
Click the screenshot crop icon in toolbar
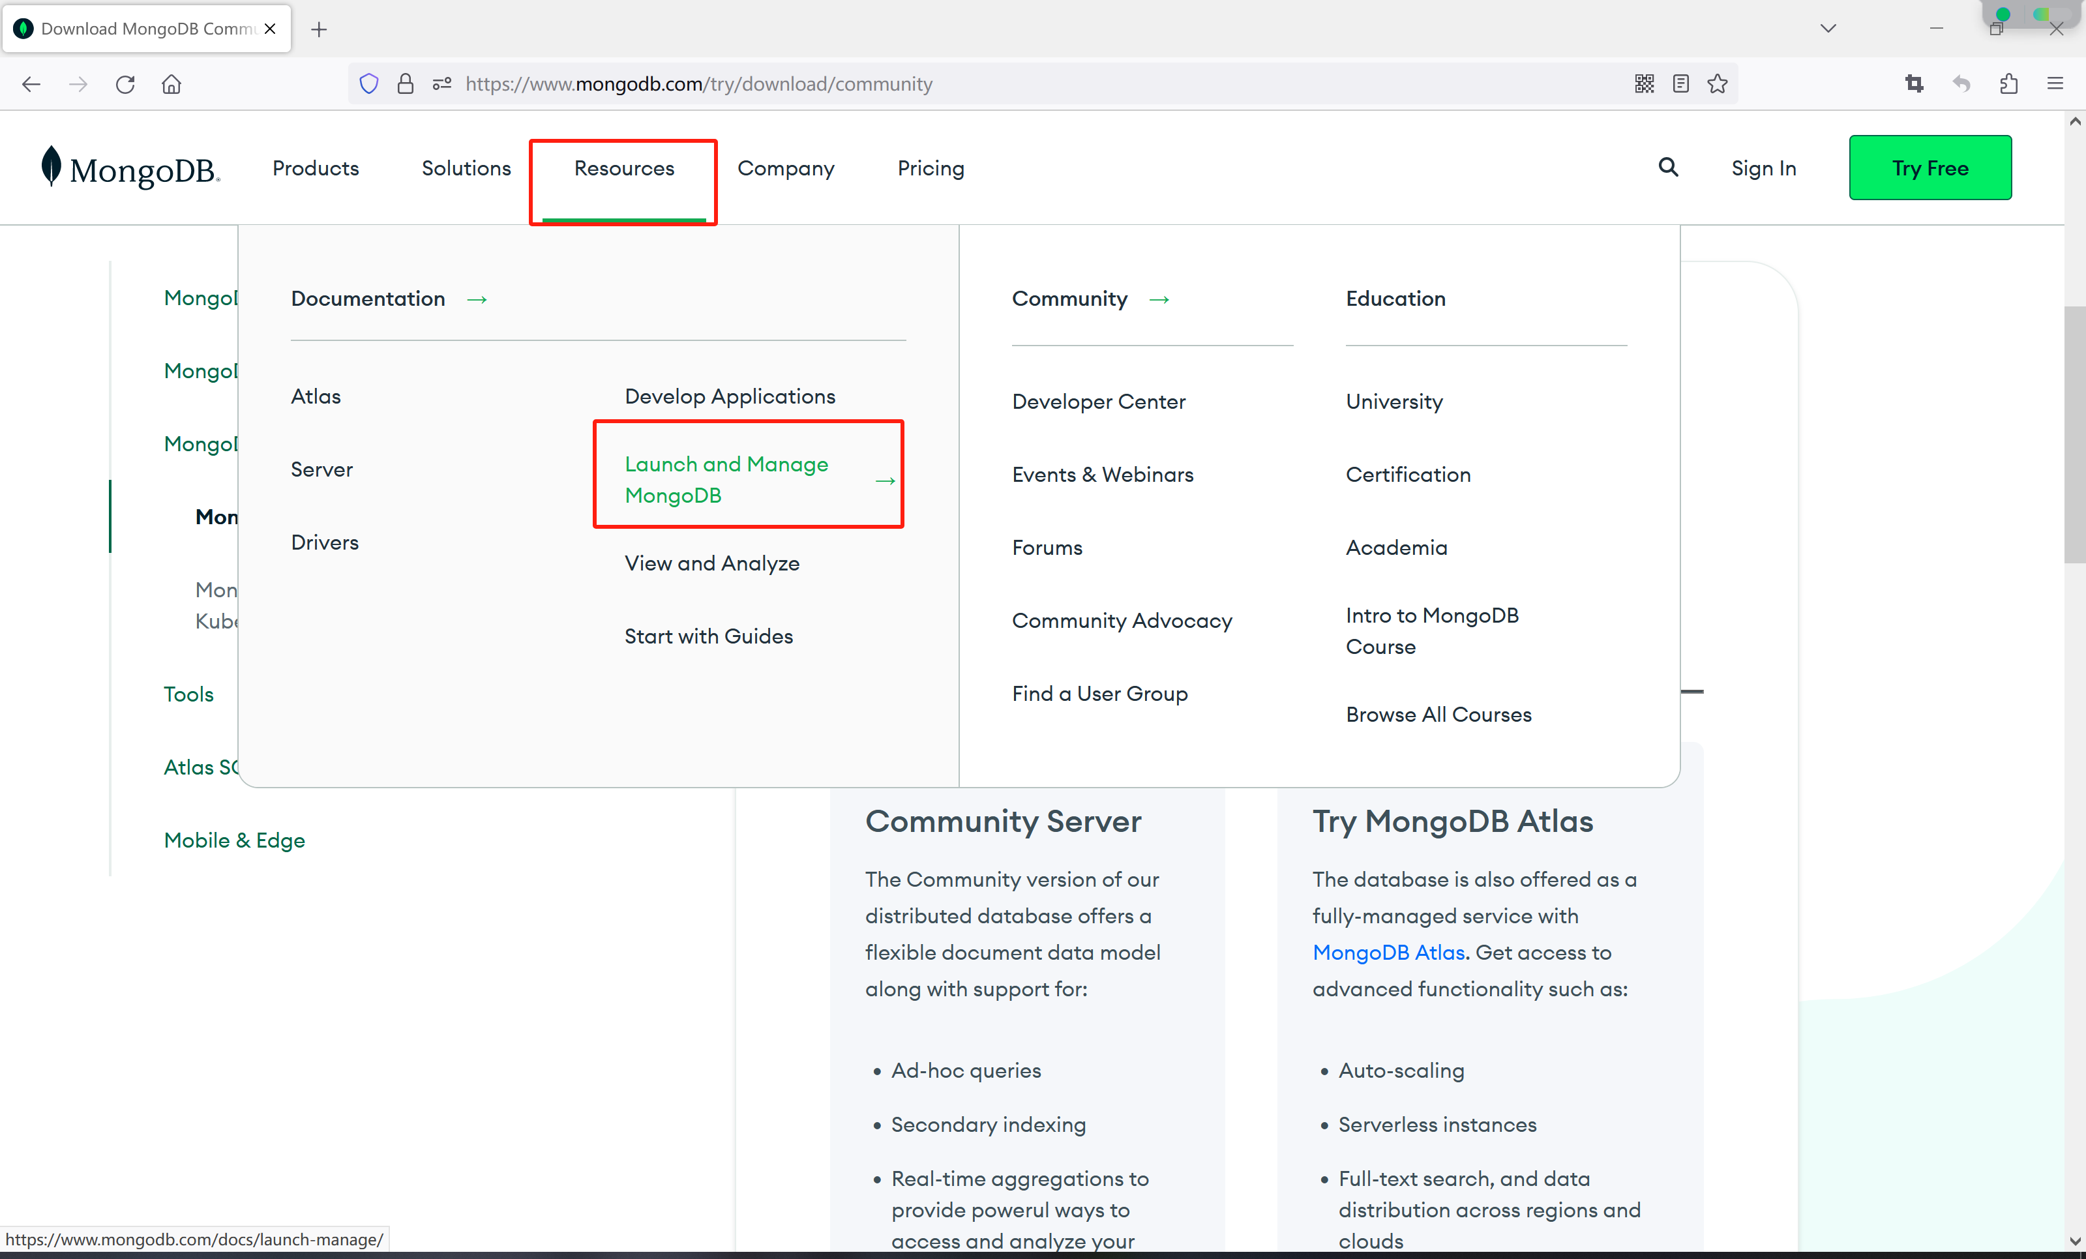pos(1914,84)
